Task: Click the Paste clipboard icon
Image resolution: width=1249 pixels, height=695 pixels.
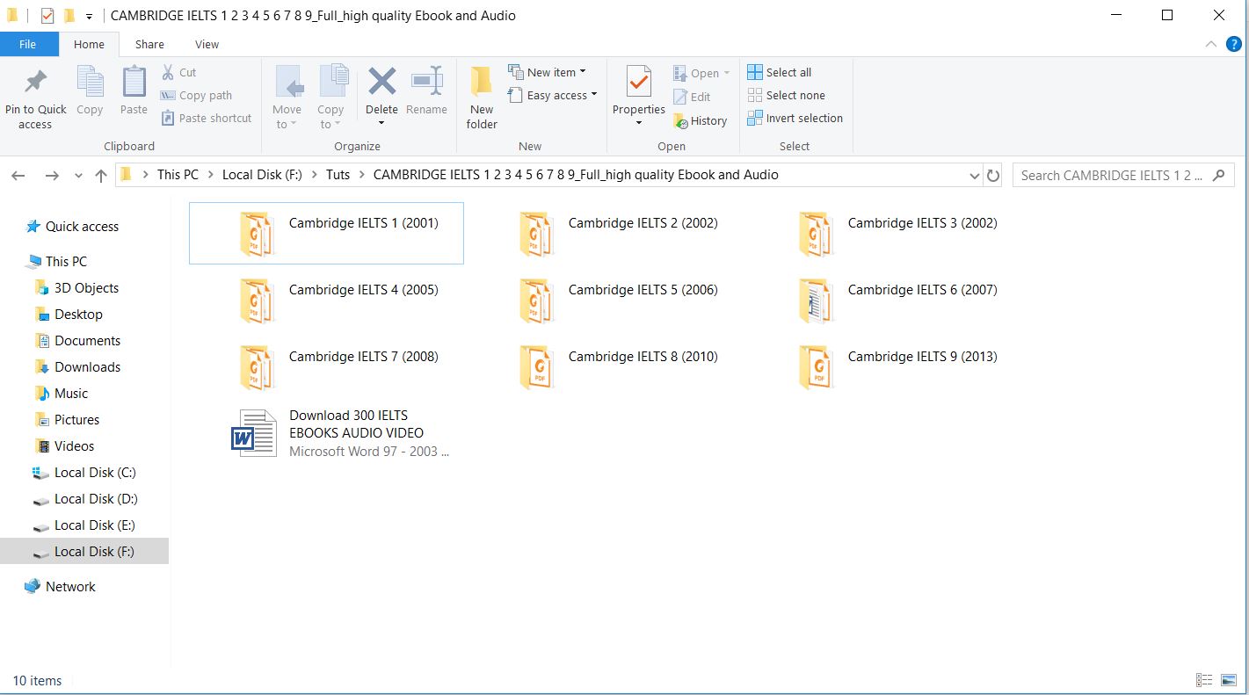Action: pyautogui.click(x=134, y=83)
